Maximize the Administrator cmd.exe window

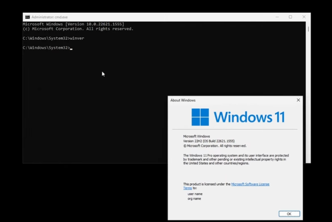tap(290, 17)
